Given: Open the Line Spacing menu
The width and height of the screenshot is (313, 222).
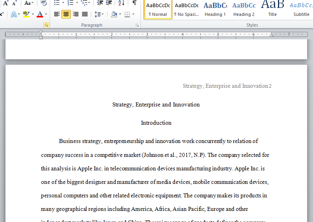Looking at the screenshot, I should [x=99, y=14].
